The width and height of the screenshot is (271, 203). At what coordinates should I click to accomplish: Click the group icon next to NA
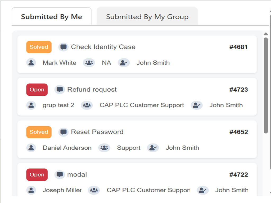[89, 63]
